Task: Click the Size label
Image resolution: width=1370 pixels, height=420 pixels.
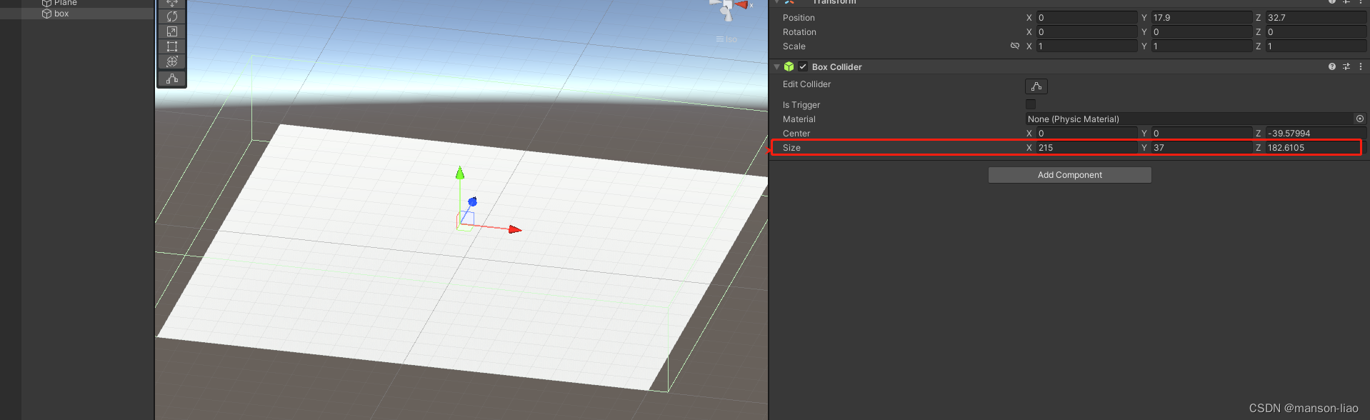Action: (791, 147)
